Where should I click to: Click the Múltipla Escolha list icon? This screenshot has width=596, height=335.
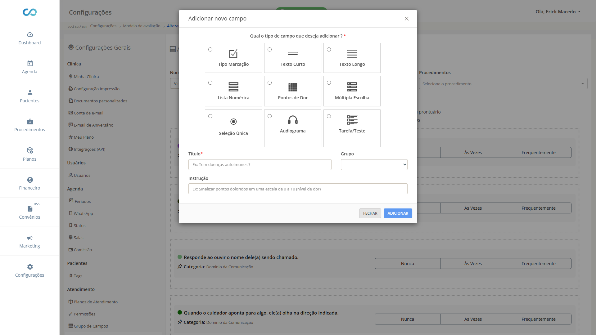click(x=352, y=87)
